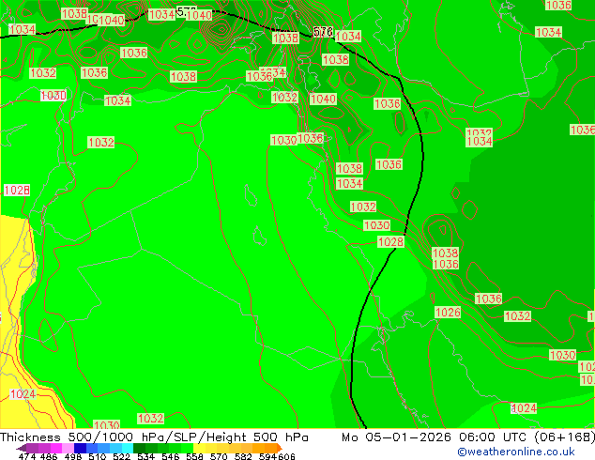Click the 486 legend value
Image resolution: width=595 pixels, height=460 pixels.
[x=49, y=456]
